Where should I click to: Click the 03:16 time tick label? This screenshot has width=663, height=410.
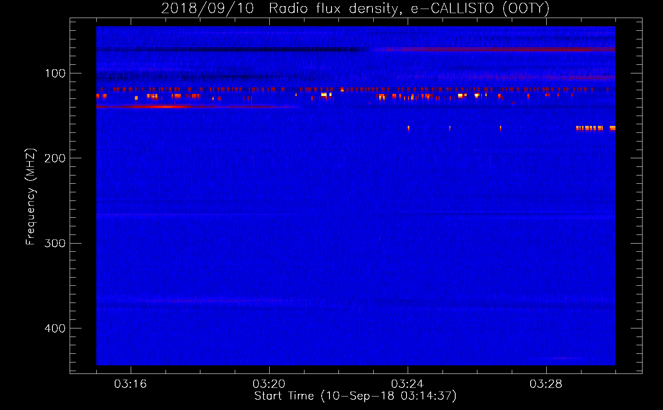(x=130, y=384)
